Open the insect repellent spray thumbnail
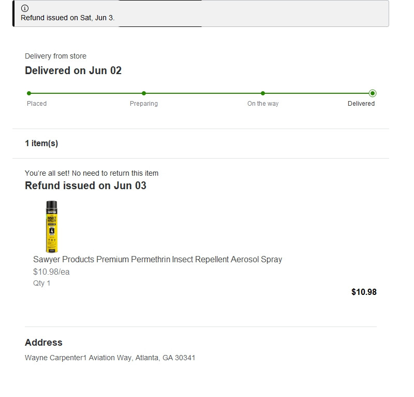The height and width of the screenshot is (397, 414). (x=51, y=226)
